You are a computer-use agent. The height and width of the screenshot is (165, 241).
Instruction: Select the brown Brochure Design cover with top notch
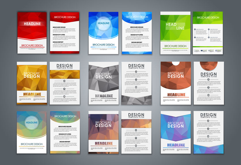pos(175,83)
